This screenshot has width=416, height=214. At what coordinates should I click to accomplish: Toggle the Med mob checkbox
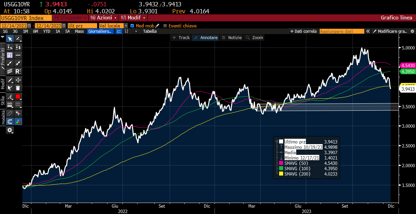click(x=132, y=26)
